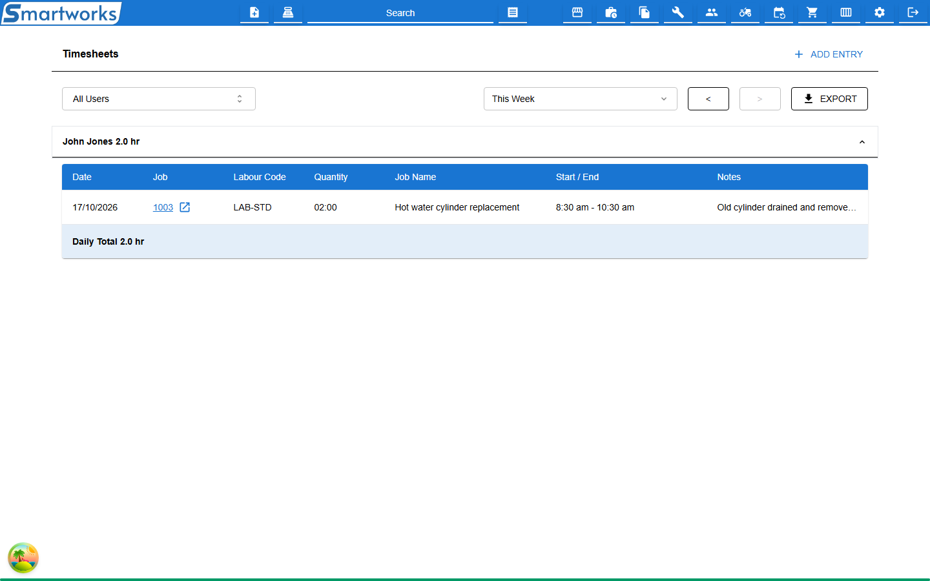Open the wrench tools icon
The width and height of the screenshot is (930, 581).
(678, 12)
